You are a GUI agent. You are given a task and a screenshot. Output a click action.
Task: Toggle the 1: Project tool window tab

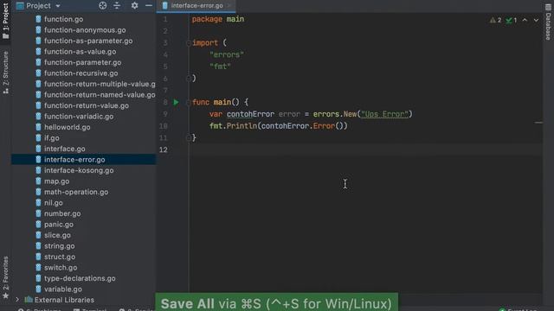pyautogui.click(x=6, y=21)
